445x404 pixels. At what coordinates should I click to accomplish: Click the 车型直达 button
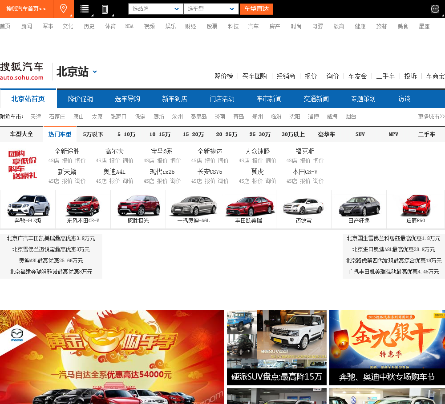[257, 9]
